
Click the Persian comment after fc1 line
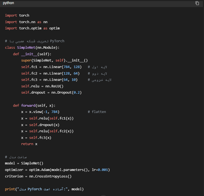pos(97,67)
